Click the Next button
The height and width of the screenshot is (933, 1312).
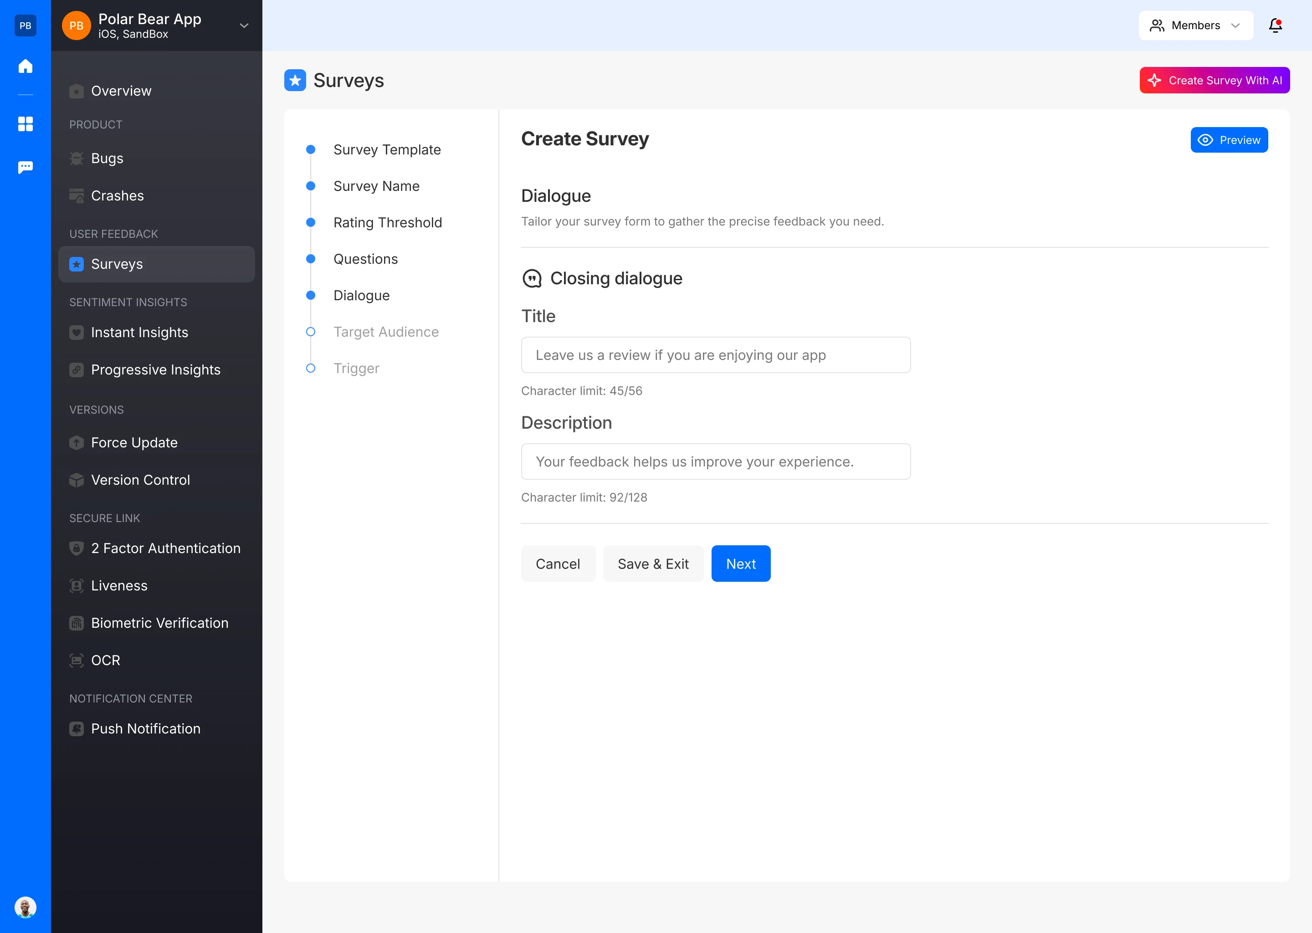pos(740,564)
